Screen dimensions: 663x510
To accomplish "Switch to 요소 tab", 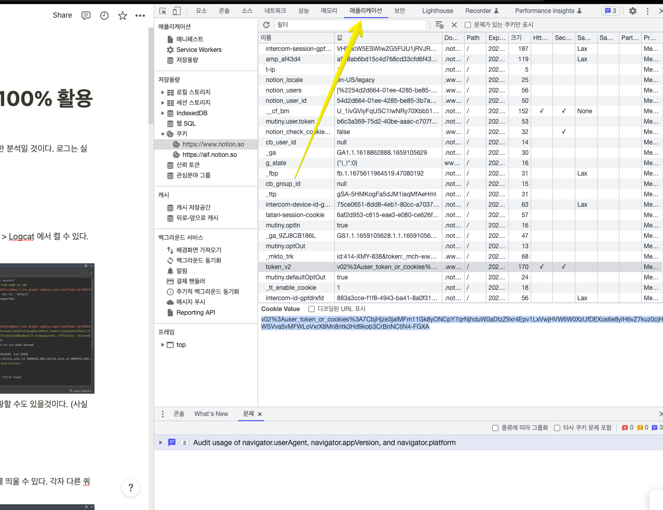I will coord(201,11).
